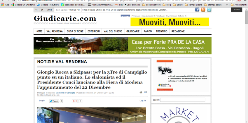The image size is (248, 123).
Task: Click the page vertical scrollbar thumb
Action: point(247,17)
